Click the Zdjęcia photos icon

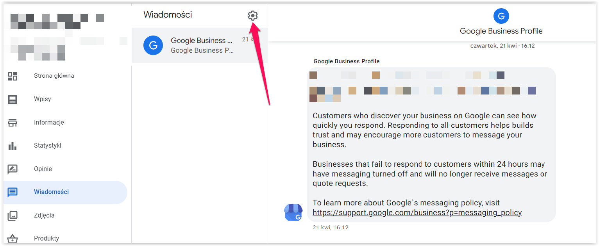click(13, 216)
